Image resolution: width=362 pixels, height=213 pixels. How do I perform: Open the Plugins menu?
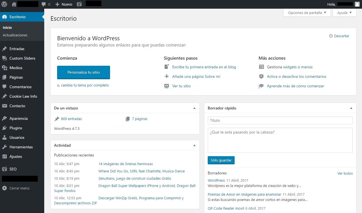[x=22, y=128]
